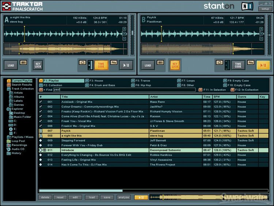The image size is (274, 206).
Task: Toggle Key Lock on Deck B
Action: [175, 65]
